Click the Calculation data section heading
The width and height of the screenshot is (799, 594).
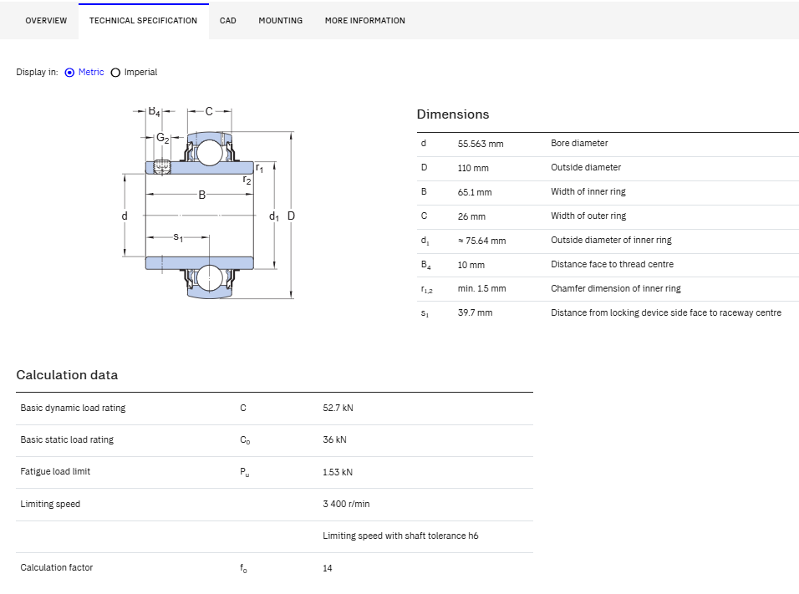[x=67, y=375]
